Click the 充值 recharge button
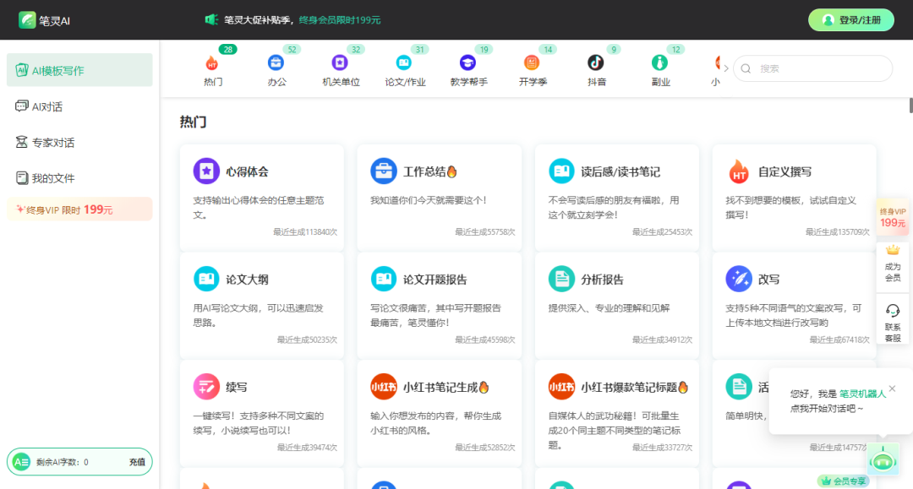Image resolution: width=913 pixels, height=489 pixels. pos(137,462)
